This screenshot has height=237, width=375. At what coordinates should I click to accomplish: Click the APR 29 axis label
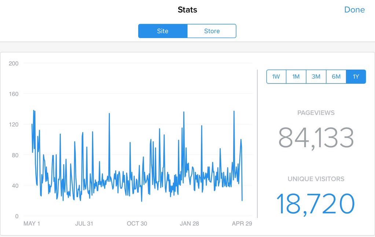point(242,223)
